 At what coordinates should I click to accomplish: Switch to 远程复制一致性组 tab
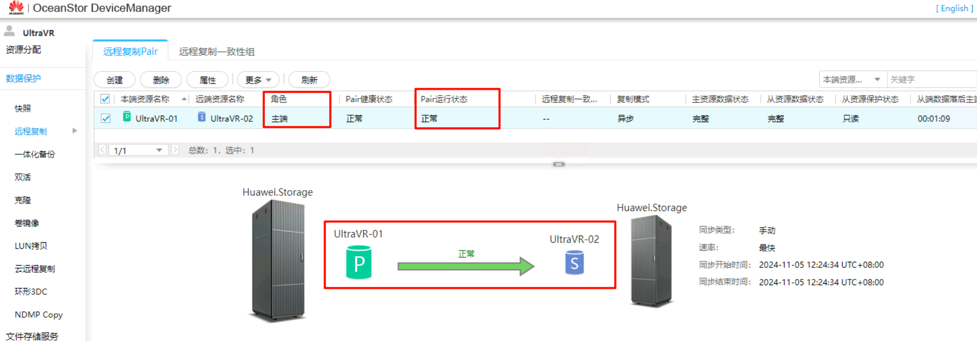pos(216,52)
